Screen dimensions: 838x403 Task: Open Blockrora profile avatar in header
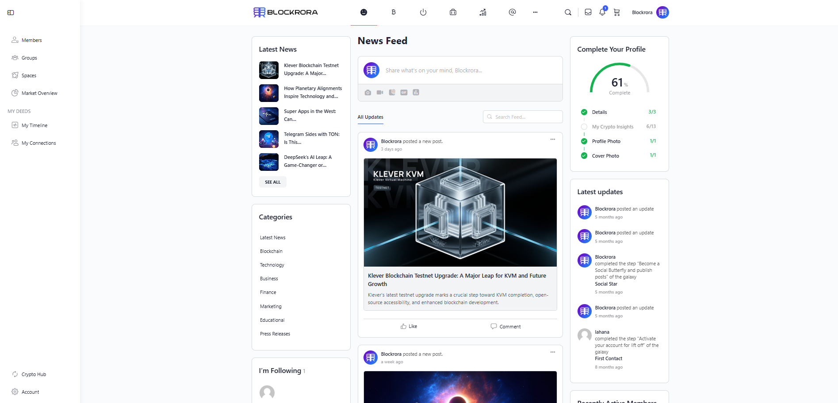[x=662, y=12]
